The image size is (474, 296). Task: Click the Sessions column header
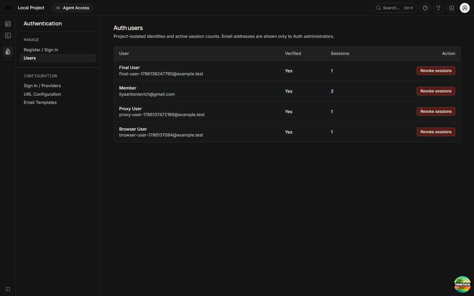(340, 53)
